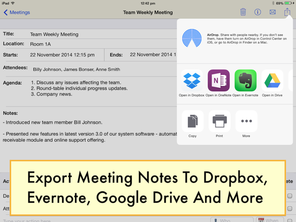Open the meeting info icon
The width and height of the screenshot is (296, 222).
pyautogui.click(x=258, y=12)
